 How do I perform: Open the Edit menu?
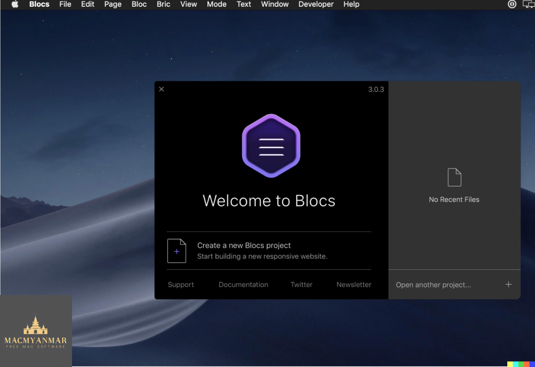[x=88, y=4]
